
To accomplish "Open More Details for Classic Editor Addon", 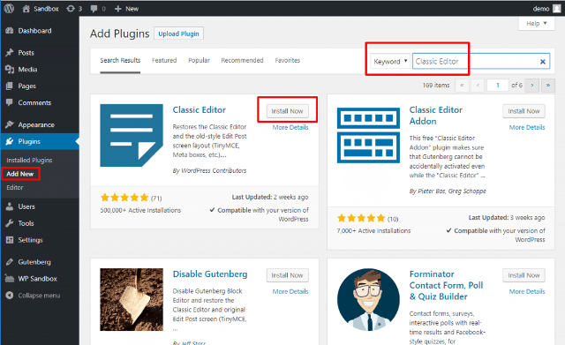I will point(527,127).
